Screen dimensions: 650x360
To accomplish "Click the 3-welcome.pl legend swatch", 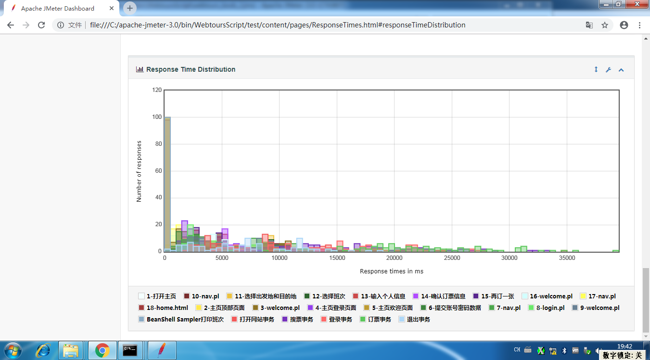I will coord(255,308).
